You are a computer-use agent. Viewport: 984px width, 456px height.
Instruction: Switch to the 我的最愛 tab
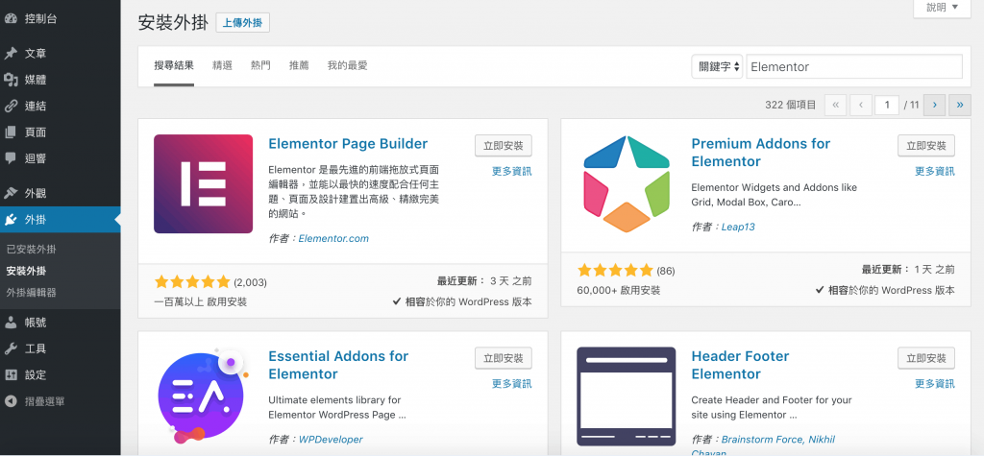(347, 65)
